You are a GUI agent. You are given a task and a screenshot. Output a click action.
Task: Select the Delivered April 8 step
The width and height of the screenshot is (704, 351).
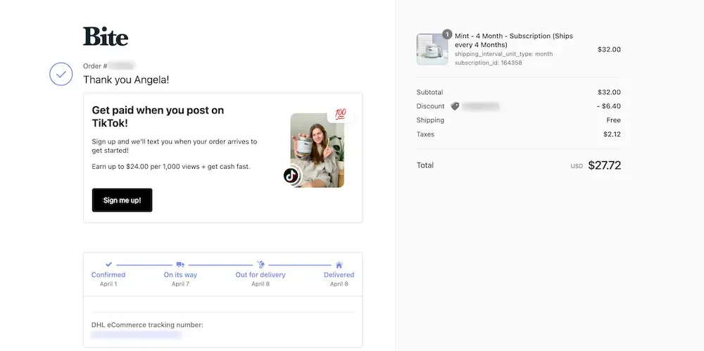[339, 274]
